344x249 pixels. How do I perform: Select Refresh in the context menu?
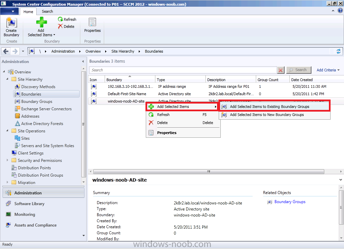click(x=183, y=115)
